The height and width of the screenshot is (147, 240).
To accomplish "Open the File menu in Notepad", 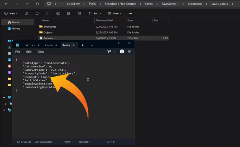I will coord(17,52).
